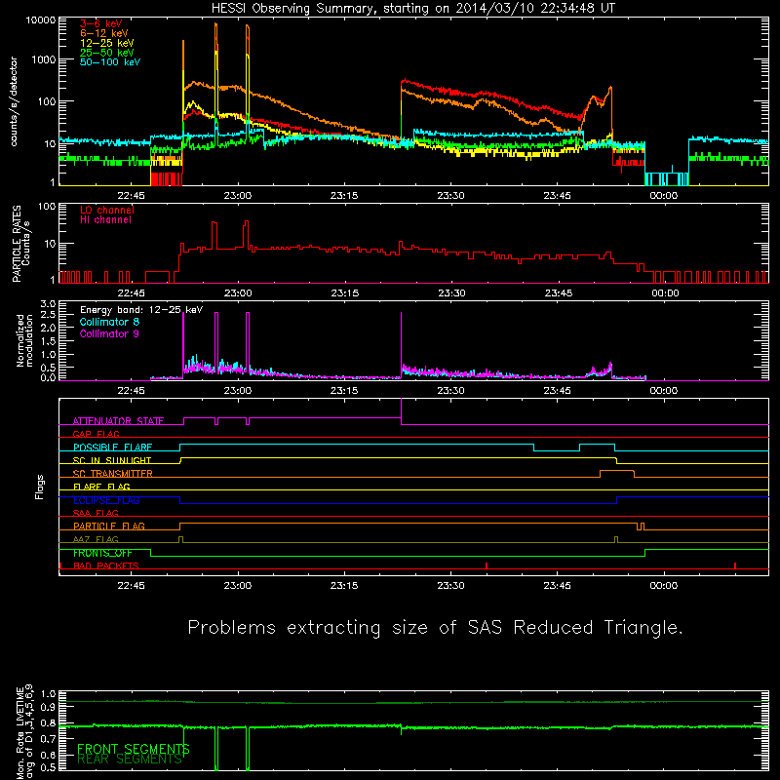Click the counts/s/detector axis label
The width and height of the screenshot is (780, 780).
pyautogui.click(x=14, y=101)
